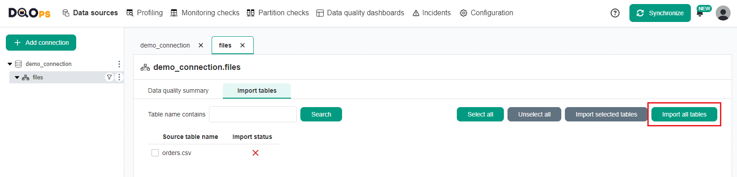The width and height of the screenshot is (737, 177).
Task: Open demo_connection three-dot menu
Action: (x=119, y=64)
